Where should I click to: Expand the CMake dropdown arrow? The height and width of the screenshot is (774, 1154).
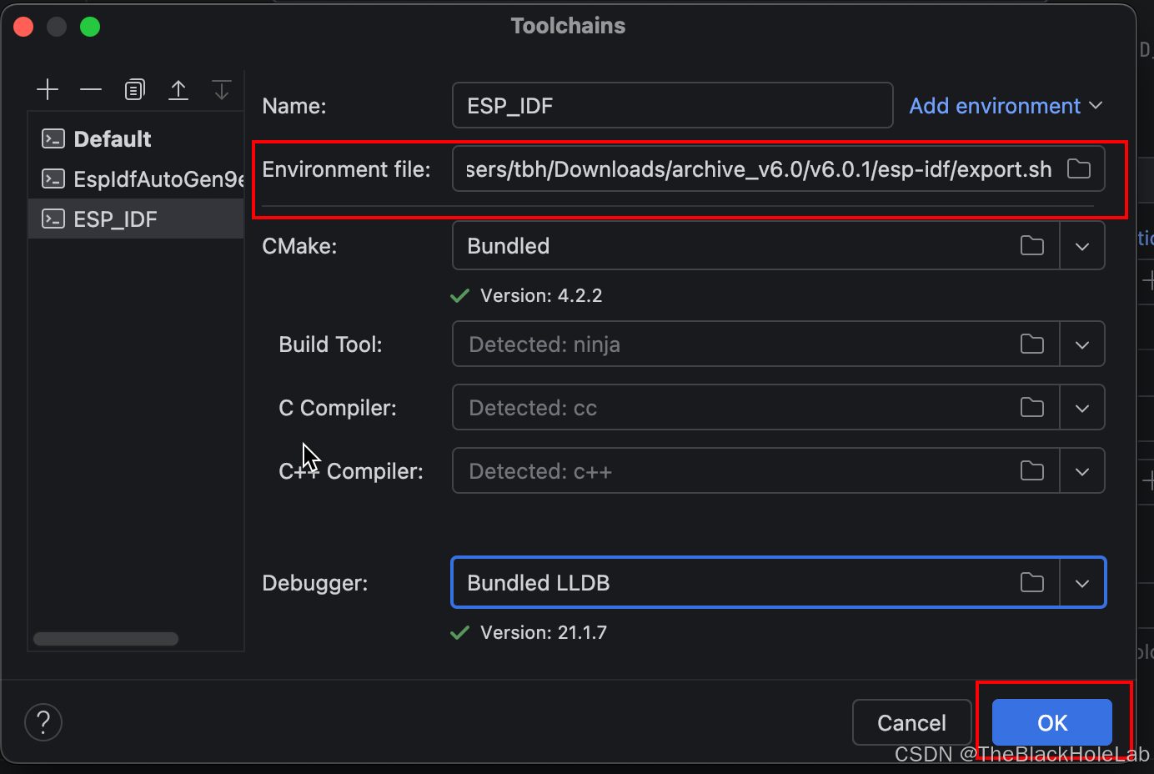[1082, 246]
